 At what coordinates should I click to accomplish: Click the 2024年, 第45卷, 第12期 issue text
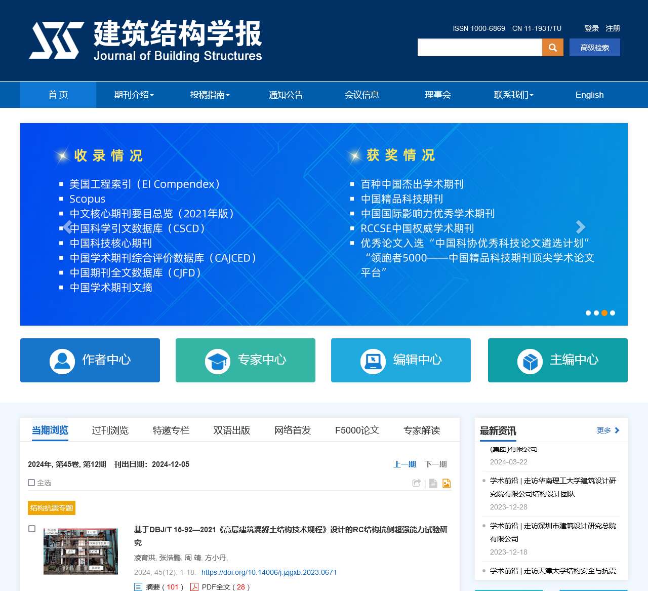pos(67,464)
